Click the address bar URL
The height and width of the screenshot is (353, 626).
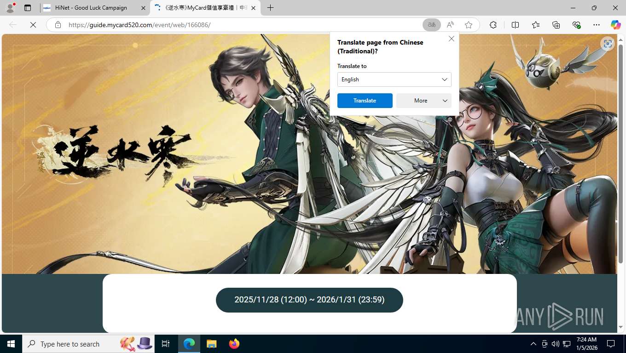(139, 25)
